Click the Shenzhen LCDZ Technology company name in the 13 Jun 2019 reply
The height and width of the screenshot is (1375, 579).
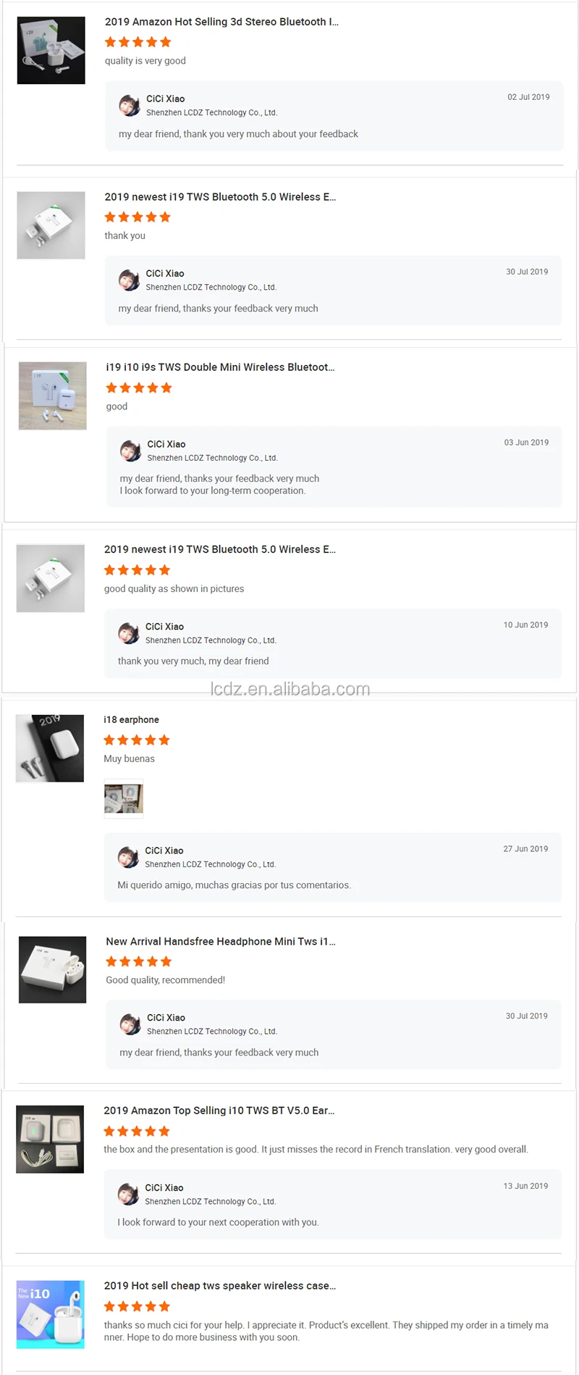pos(211,1202)
